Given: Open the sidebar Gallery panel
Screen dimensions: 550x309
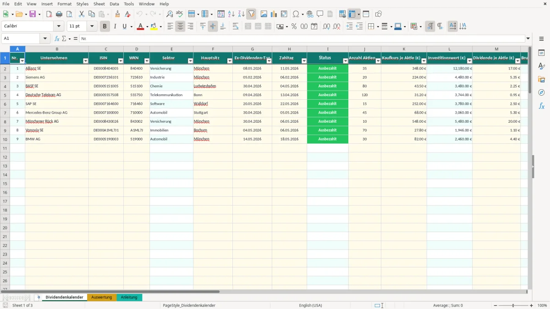Looking at the screenshot, I should tap(541, 79).
